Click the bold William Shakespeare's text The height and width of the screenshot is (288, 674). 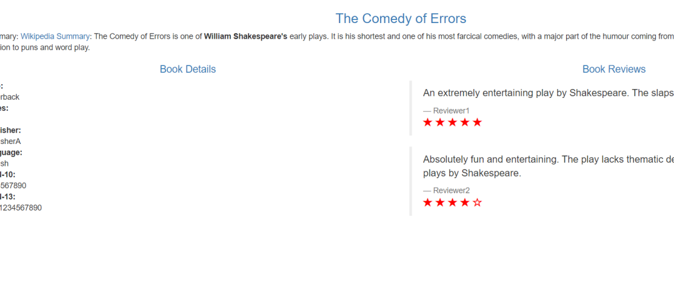tap(245, 37)
